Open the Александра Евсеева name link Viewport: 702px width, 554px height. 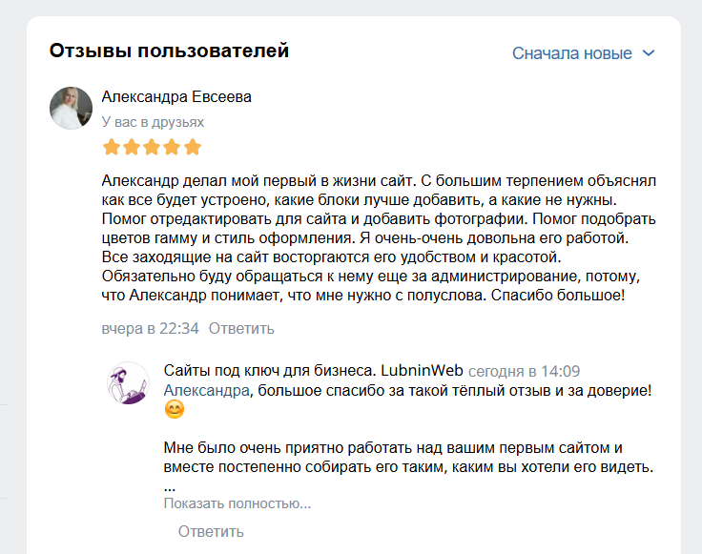click(176, 96)
